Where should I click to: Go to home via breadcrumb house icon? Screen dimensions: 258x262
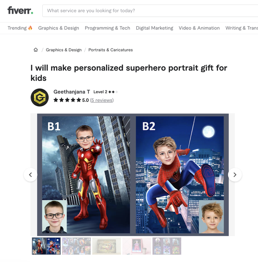point(36,50)
